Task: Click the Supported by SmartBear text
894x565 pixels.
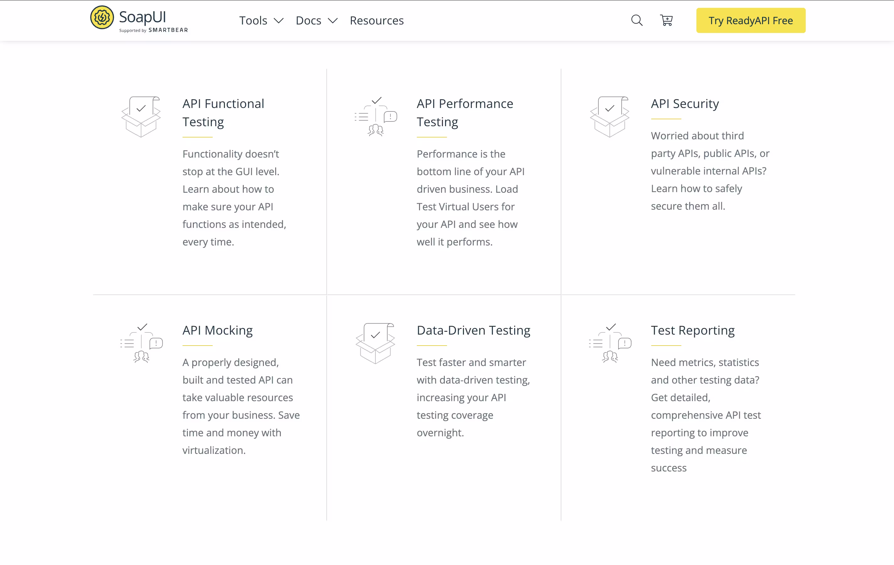Action: (153, 30)
